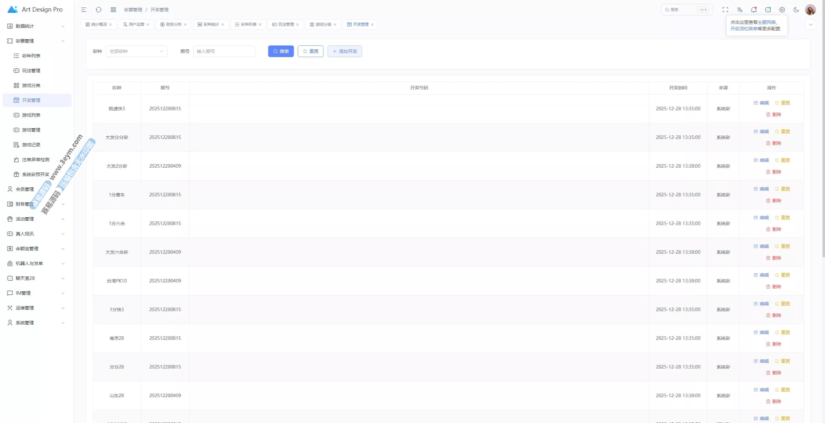
Task: Expand the 会员管理 sidebar menu
Action: pyautogui.click(x=25, y=189)
